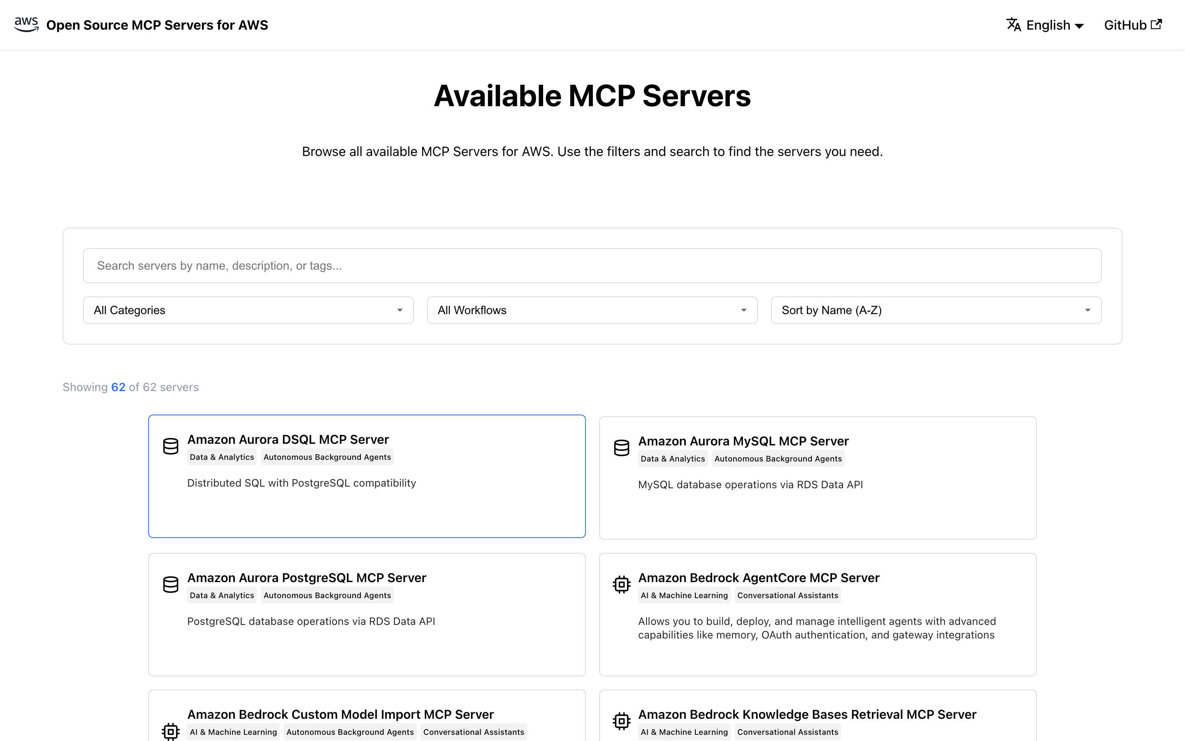Click the GitHub external link icon
The image size is (1185, 741).
[x=1156, y=25]
